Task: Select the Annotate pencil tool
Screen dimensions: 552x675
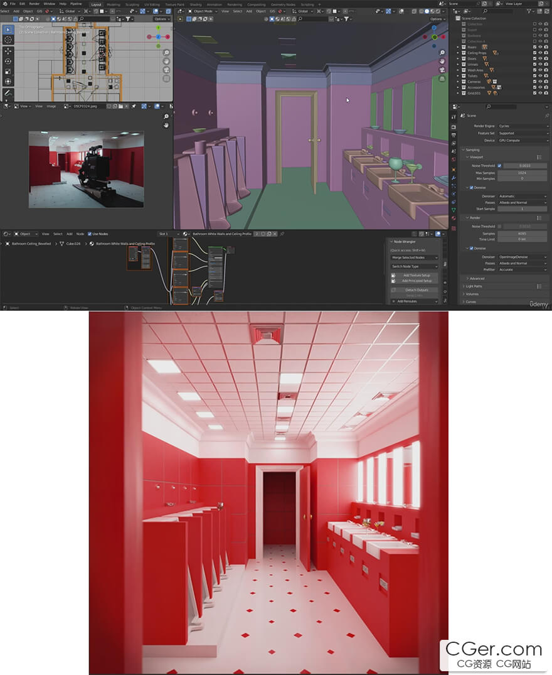Action: point(8,92)
